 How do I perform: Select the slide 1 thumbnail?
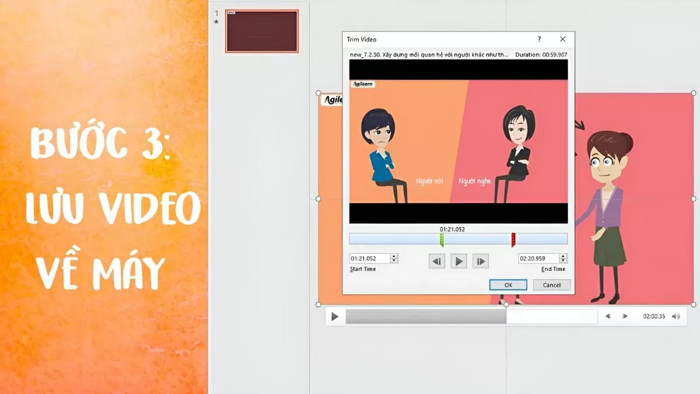click(261, 31)
